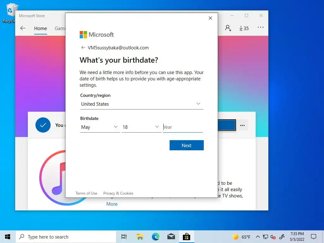This screenshot has width=324, height=243.
Task: Go back from VM5sussybaka@outlook.com account
Action: coord(83,48)
